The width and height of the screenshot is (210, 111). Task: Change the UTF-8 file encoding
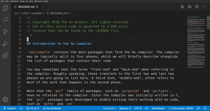138,108
